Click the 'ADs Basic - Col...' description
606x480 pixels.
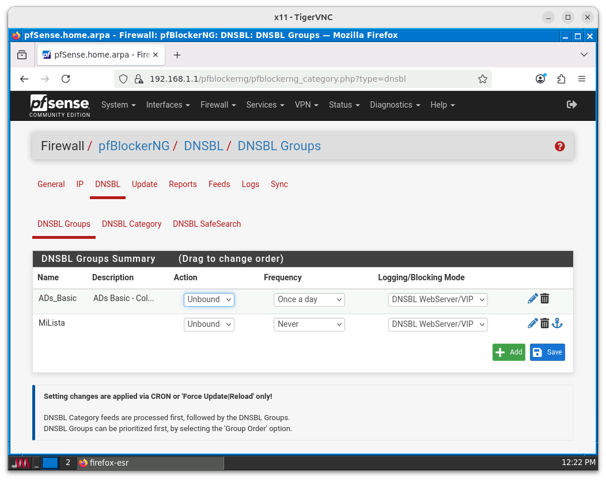click(x=124, y=298)
